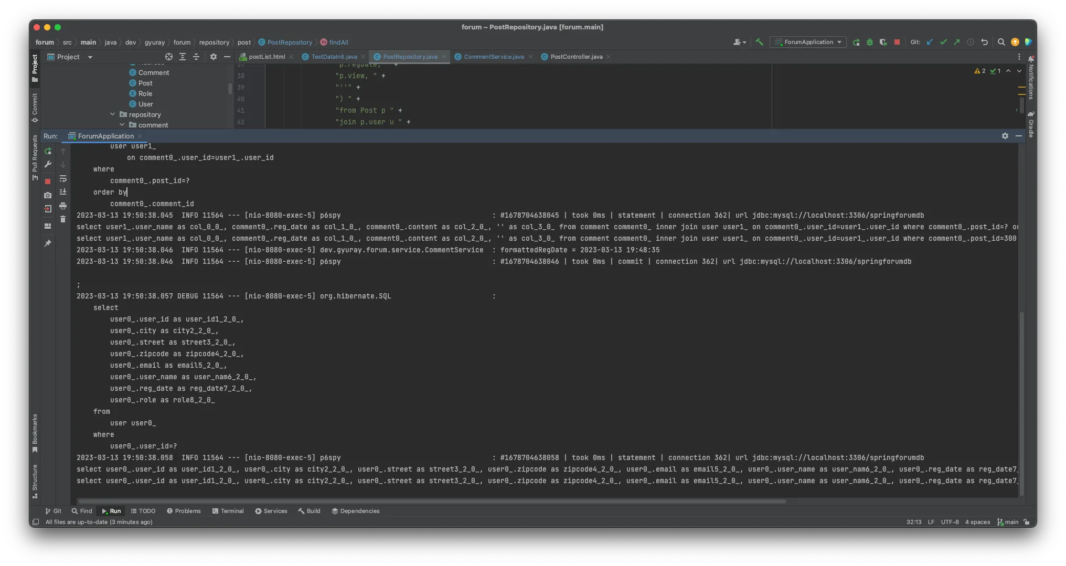Screen dimensions: 1066x566
Task: Stop the process with the Run panel's red square
Action: (48, 181)
